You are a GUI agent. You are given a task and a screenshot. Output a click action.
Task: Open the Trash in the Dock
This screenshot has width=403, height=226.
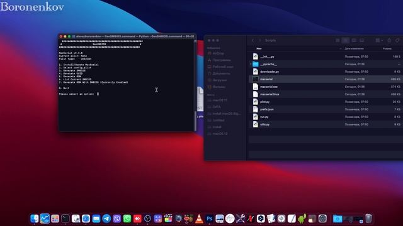pos(368,218)
